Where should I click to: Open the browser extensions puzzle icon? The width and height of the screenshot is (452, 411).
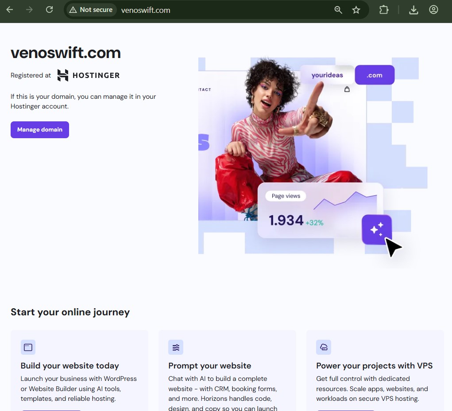(383, 9)
